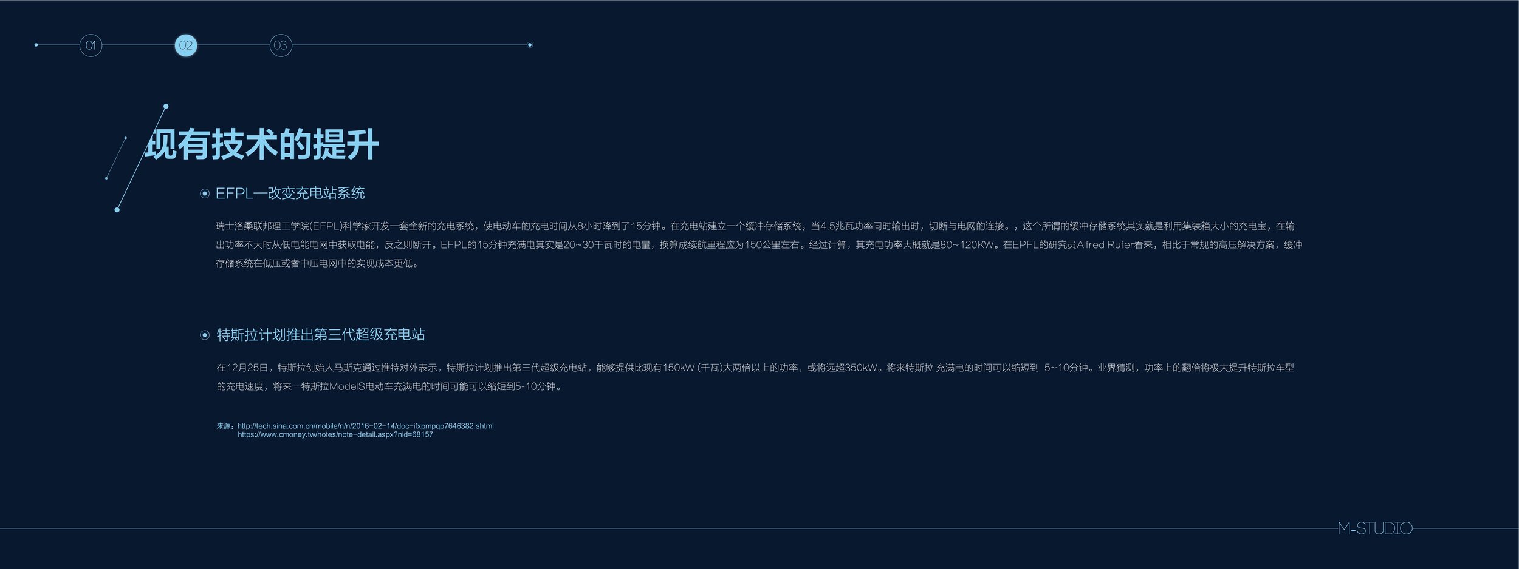This screenshot has width=1519, height=569.
Task: Click the heading EFPL—改变充电站系统
Action: (290, 193)
